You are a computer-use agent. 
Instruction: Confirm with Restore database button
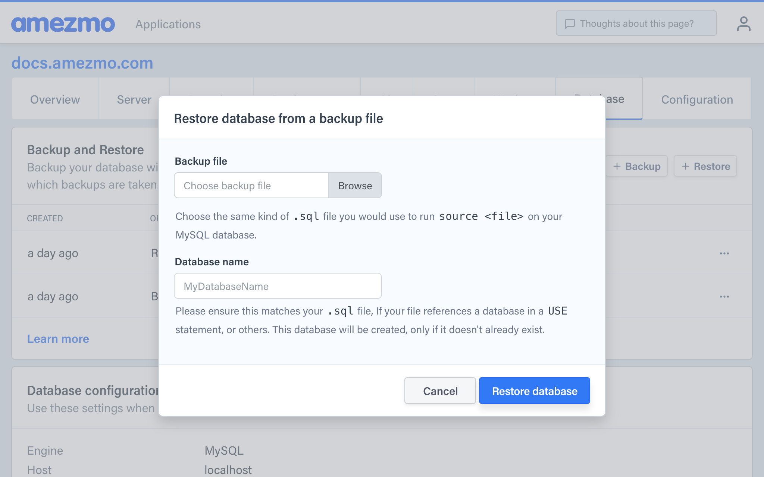pos(534,391)
